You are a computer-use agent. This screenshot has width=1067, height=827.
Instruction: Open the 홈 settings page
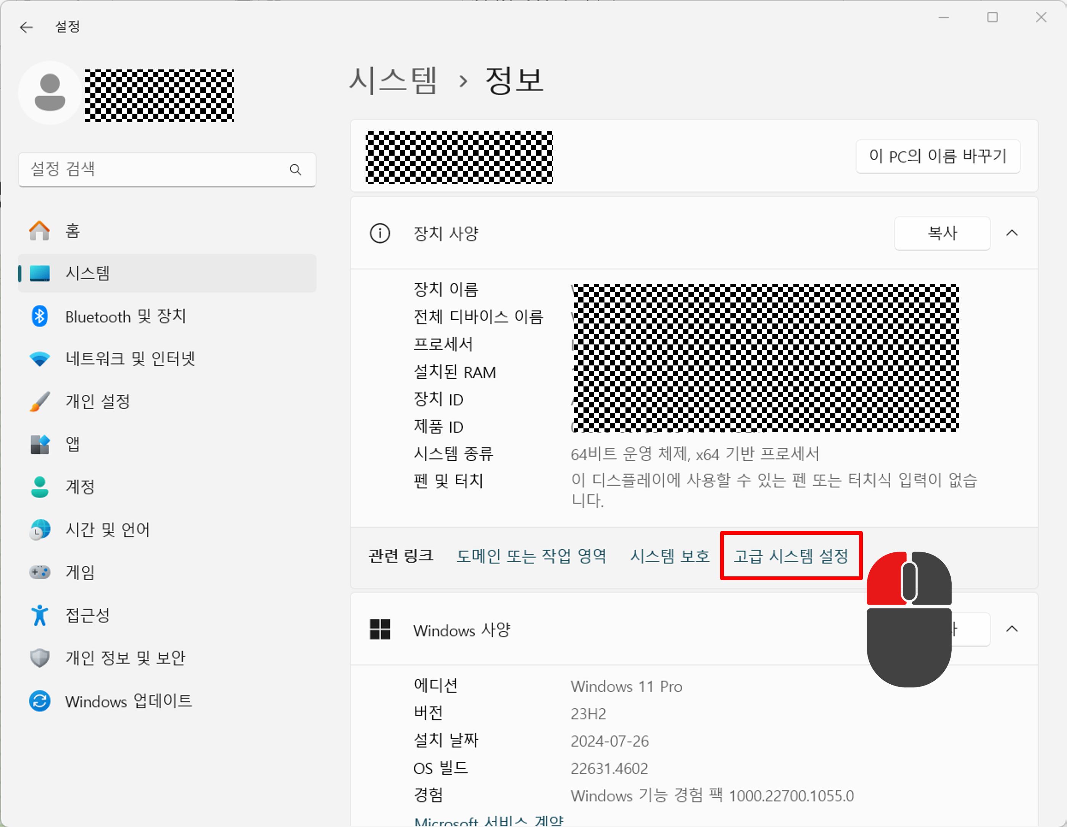click(x=167, y=230)
